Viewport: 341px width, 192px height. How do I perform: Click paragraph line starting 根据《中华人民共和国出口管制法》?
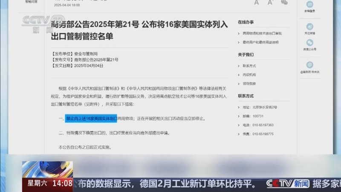tap(142, 88)
